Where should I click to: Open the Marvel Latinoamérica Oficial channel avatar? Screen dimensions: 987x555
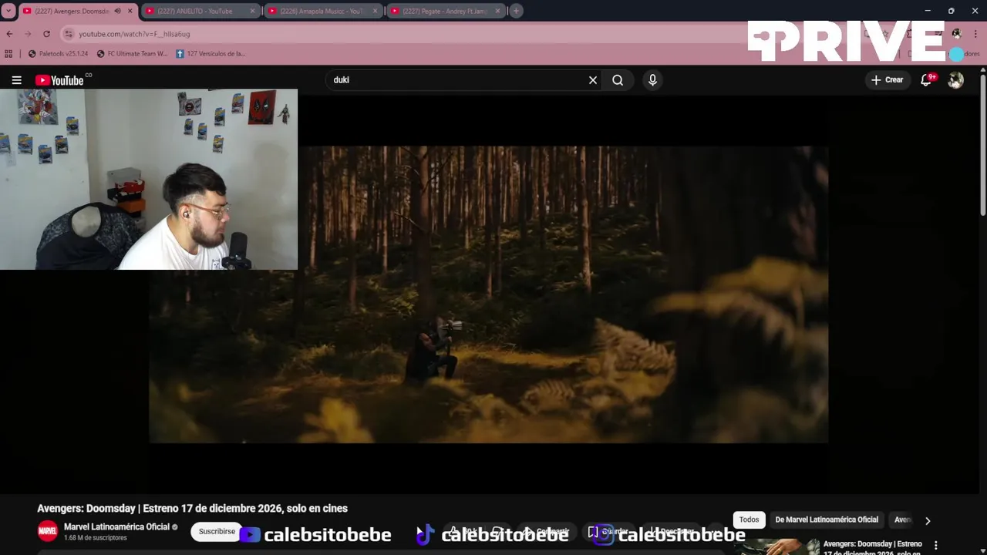pyautogui.click(x=48, y=531)
